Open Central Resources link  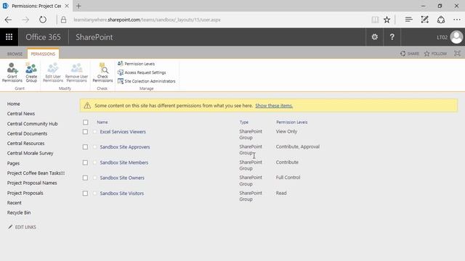pos(25,144)
